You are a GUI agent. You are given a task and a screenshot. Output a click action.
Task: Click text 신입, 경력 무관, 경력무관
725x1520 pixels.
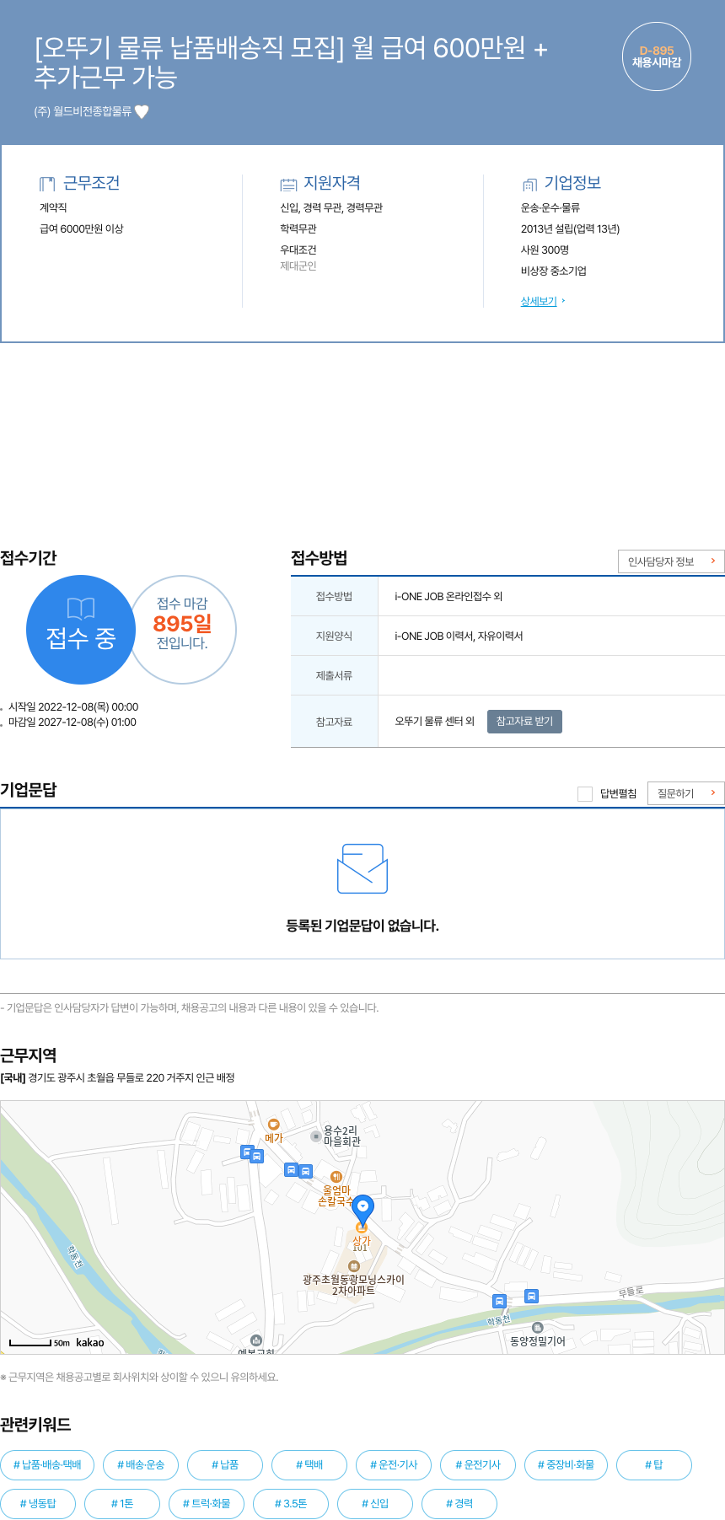point(331,207)
